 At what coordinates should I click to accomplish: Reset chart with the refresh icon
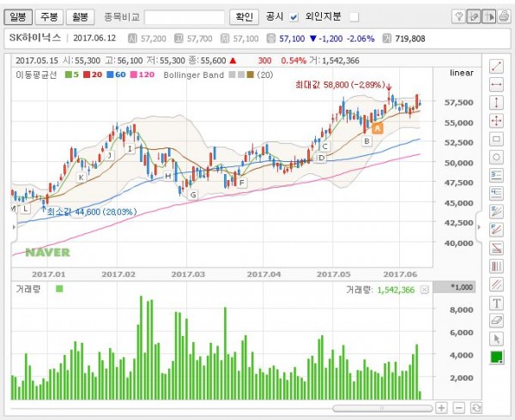[x=476, y=408]
